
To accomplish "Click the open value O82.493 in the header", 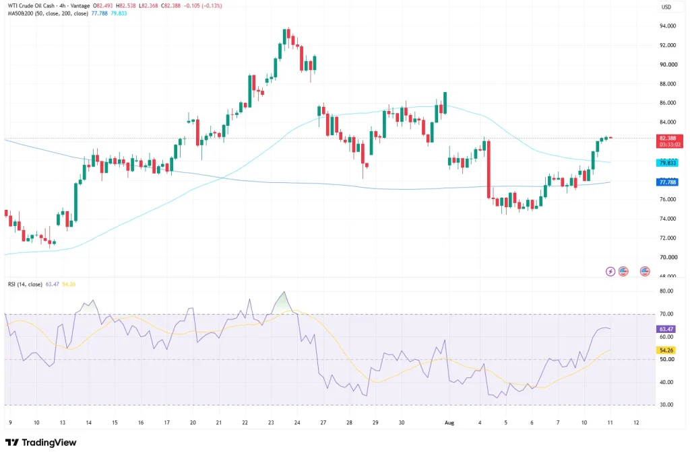I will (102, 5).
